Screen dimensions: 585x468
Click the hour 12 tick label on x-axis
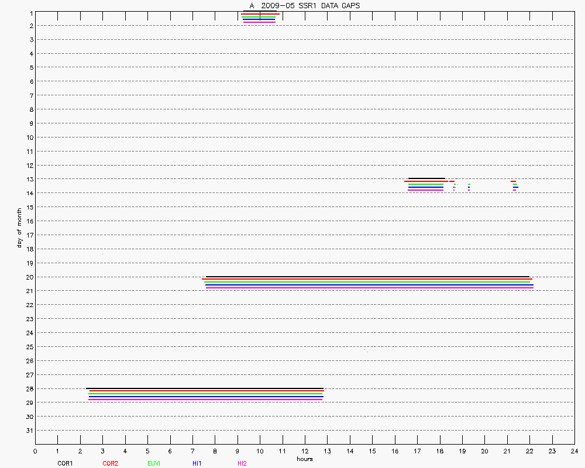coord(305,451)
